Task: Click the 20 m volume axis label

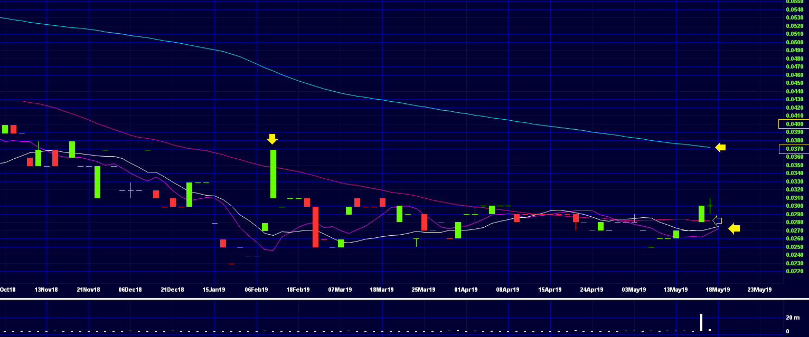Action: [792, 317]
